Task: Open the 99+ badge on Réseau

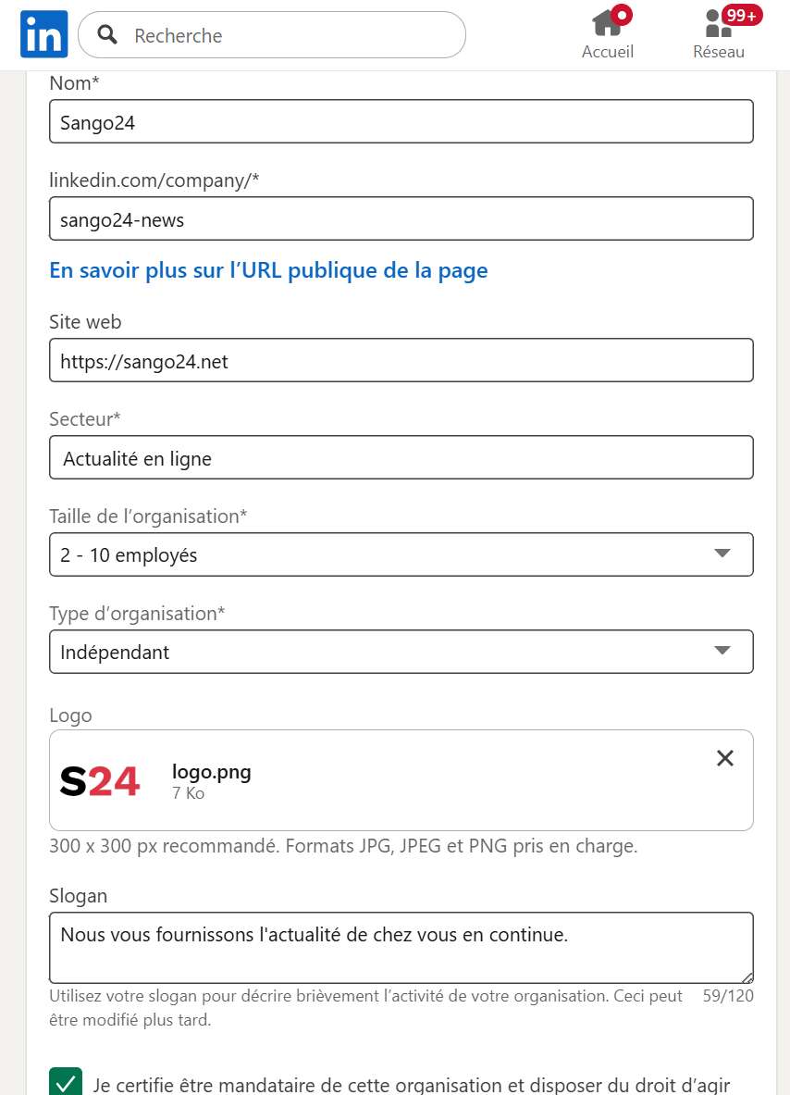Action: 740,14
